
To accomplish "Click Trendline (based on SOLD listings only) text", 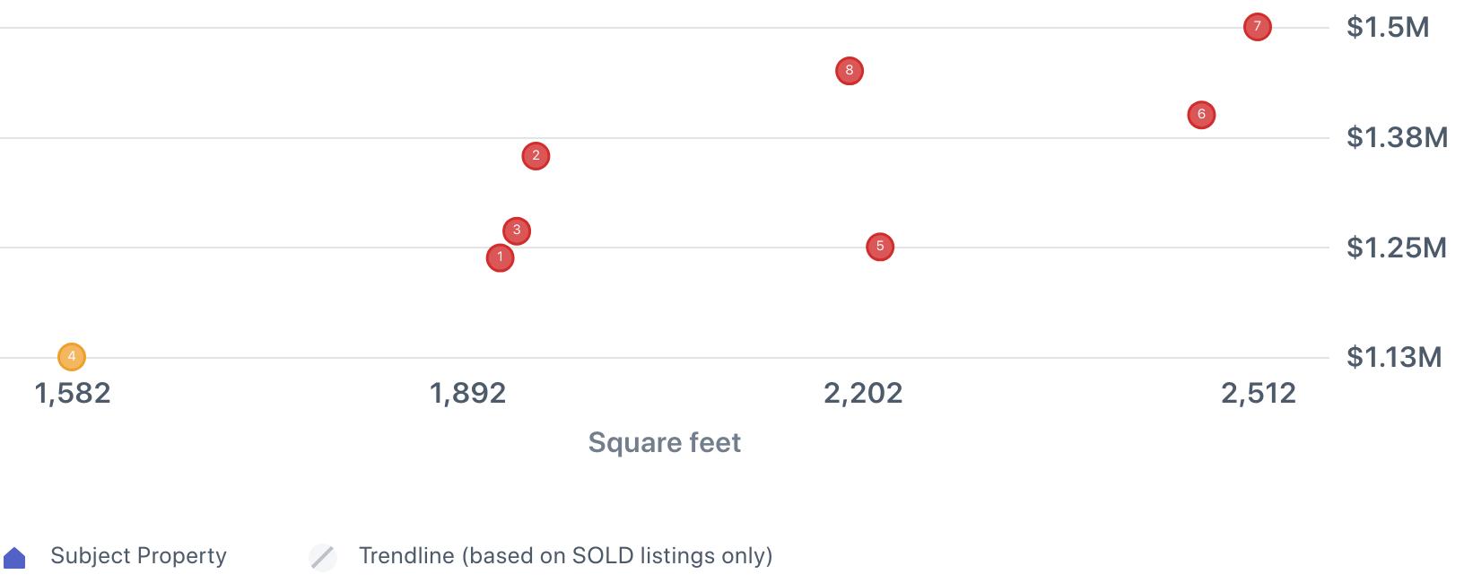I will [x=565, y=556].
